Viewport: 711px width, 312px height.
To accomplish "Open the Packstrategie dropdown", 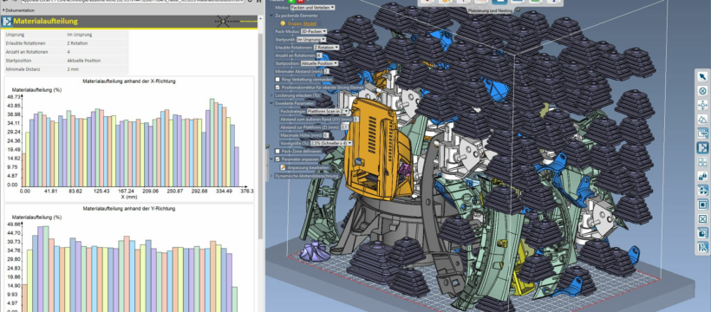I will pyautogui.click(x=329, y=111).
